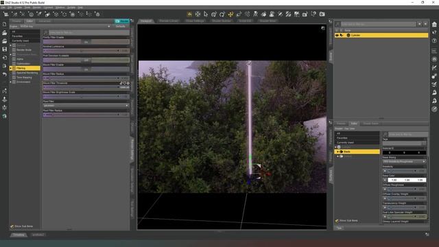The image size is (439, 247).
Task: Toggle Cylinder selectable arrow in Scene
Action: coord(342,35)
